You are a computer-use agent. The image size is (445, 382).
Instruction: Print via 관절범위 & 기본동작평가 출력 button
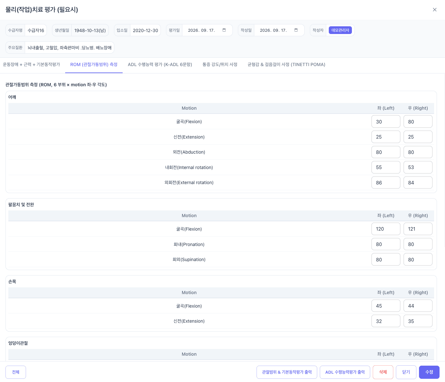[287, 372]
